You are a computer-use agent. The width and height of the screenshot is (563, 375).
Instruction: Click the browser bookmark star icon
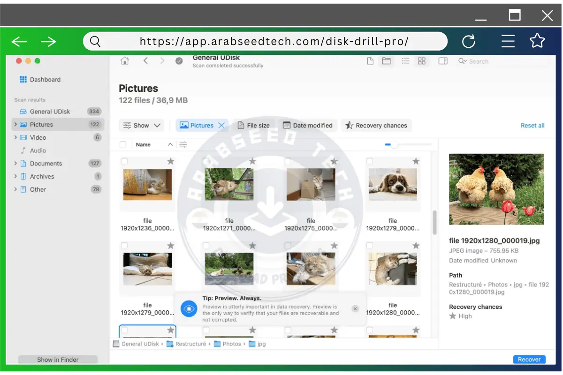point(537,41)
